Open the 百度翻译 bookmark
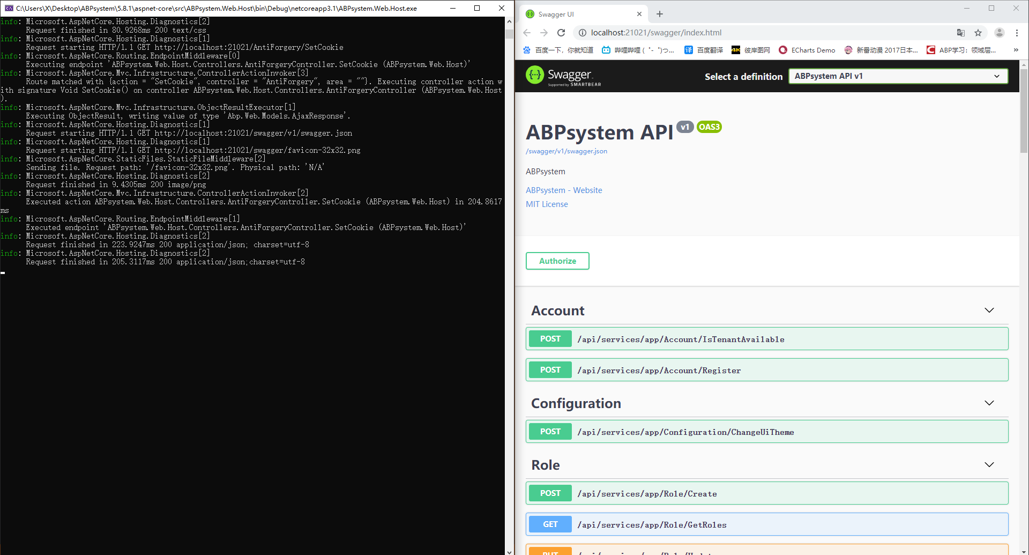The image size is (1029, 555). click(x=704, y=50)
